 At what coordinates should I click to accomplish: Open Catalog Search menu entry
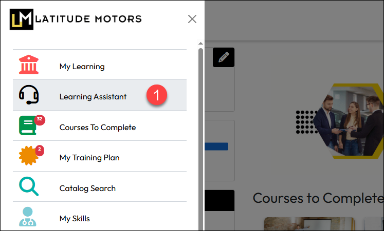click(87, 188)
